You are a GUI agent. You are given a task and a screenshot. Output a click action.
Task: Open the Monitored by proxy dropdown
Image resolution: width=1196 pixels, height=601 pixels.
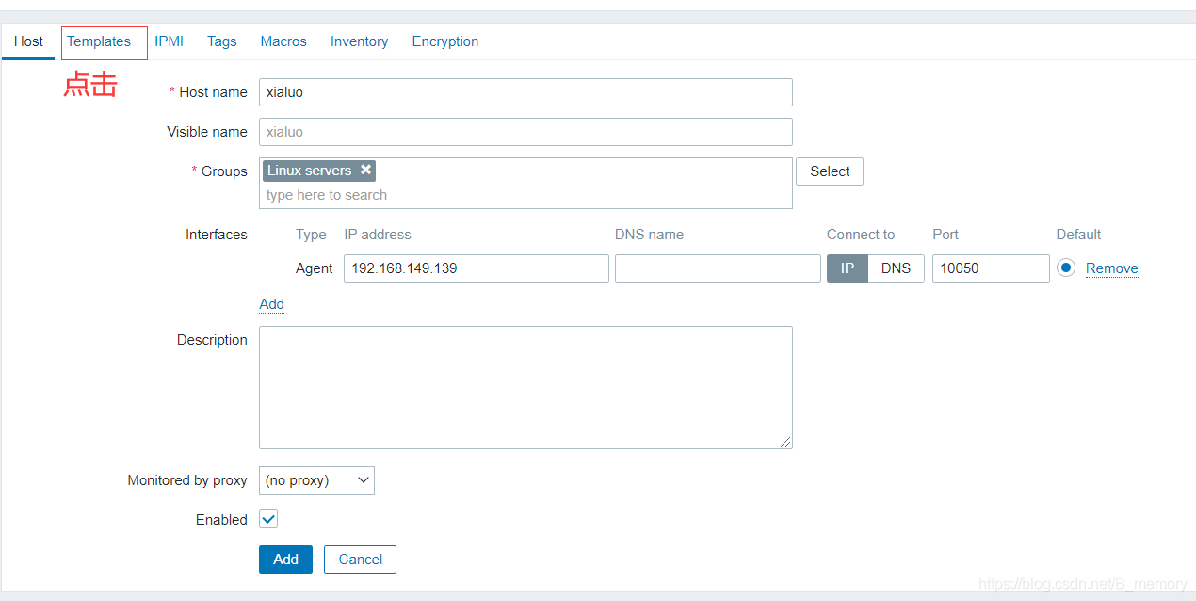(x=316, y=480)
